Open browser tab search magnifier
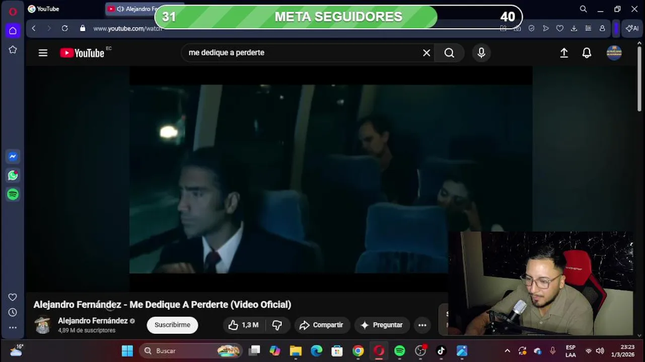 (583, 9)
